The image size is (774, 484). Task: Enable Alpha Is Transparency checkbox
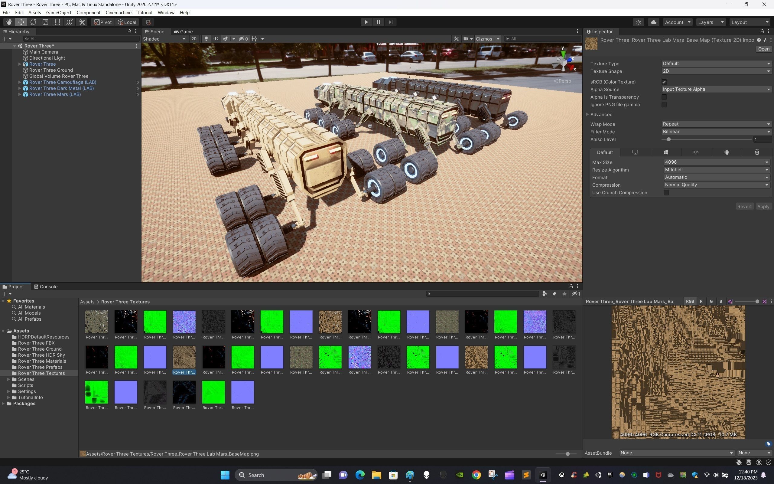tap(664, 97)
